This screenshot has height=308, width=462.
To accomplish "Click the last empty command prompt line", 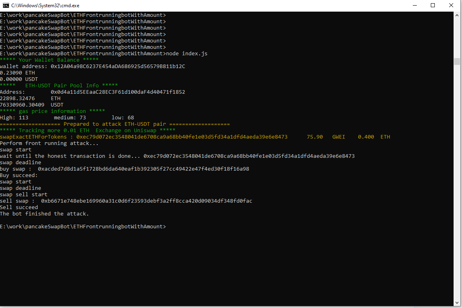I will point(82,227).
